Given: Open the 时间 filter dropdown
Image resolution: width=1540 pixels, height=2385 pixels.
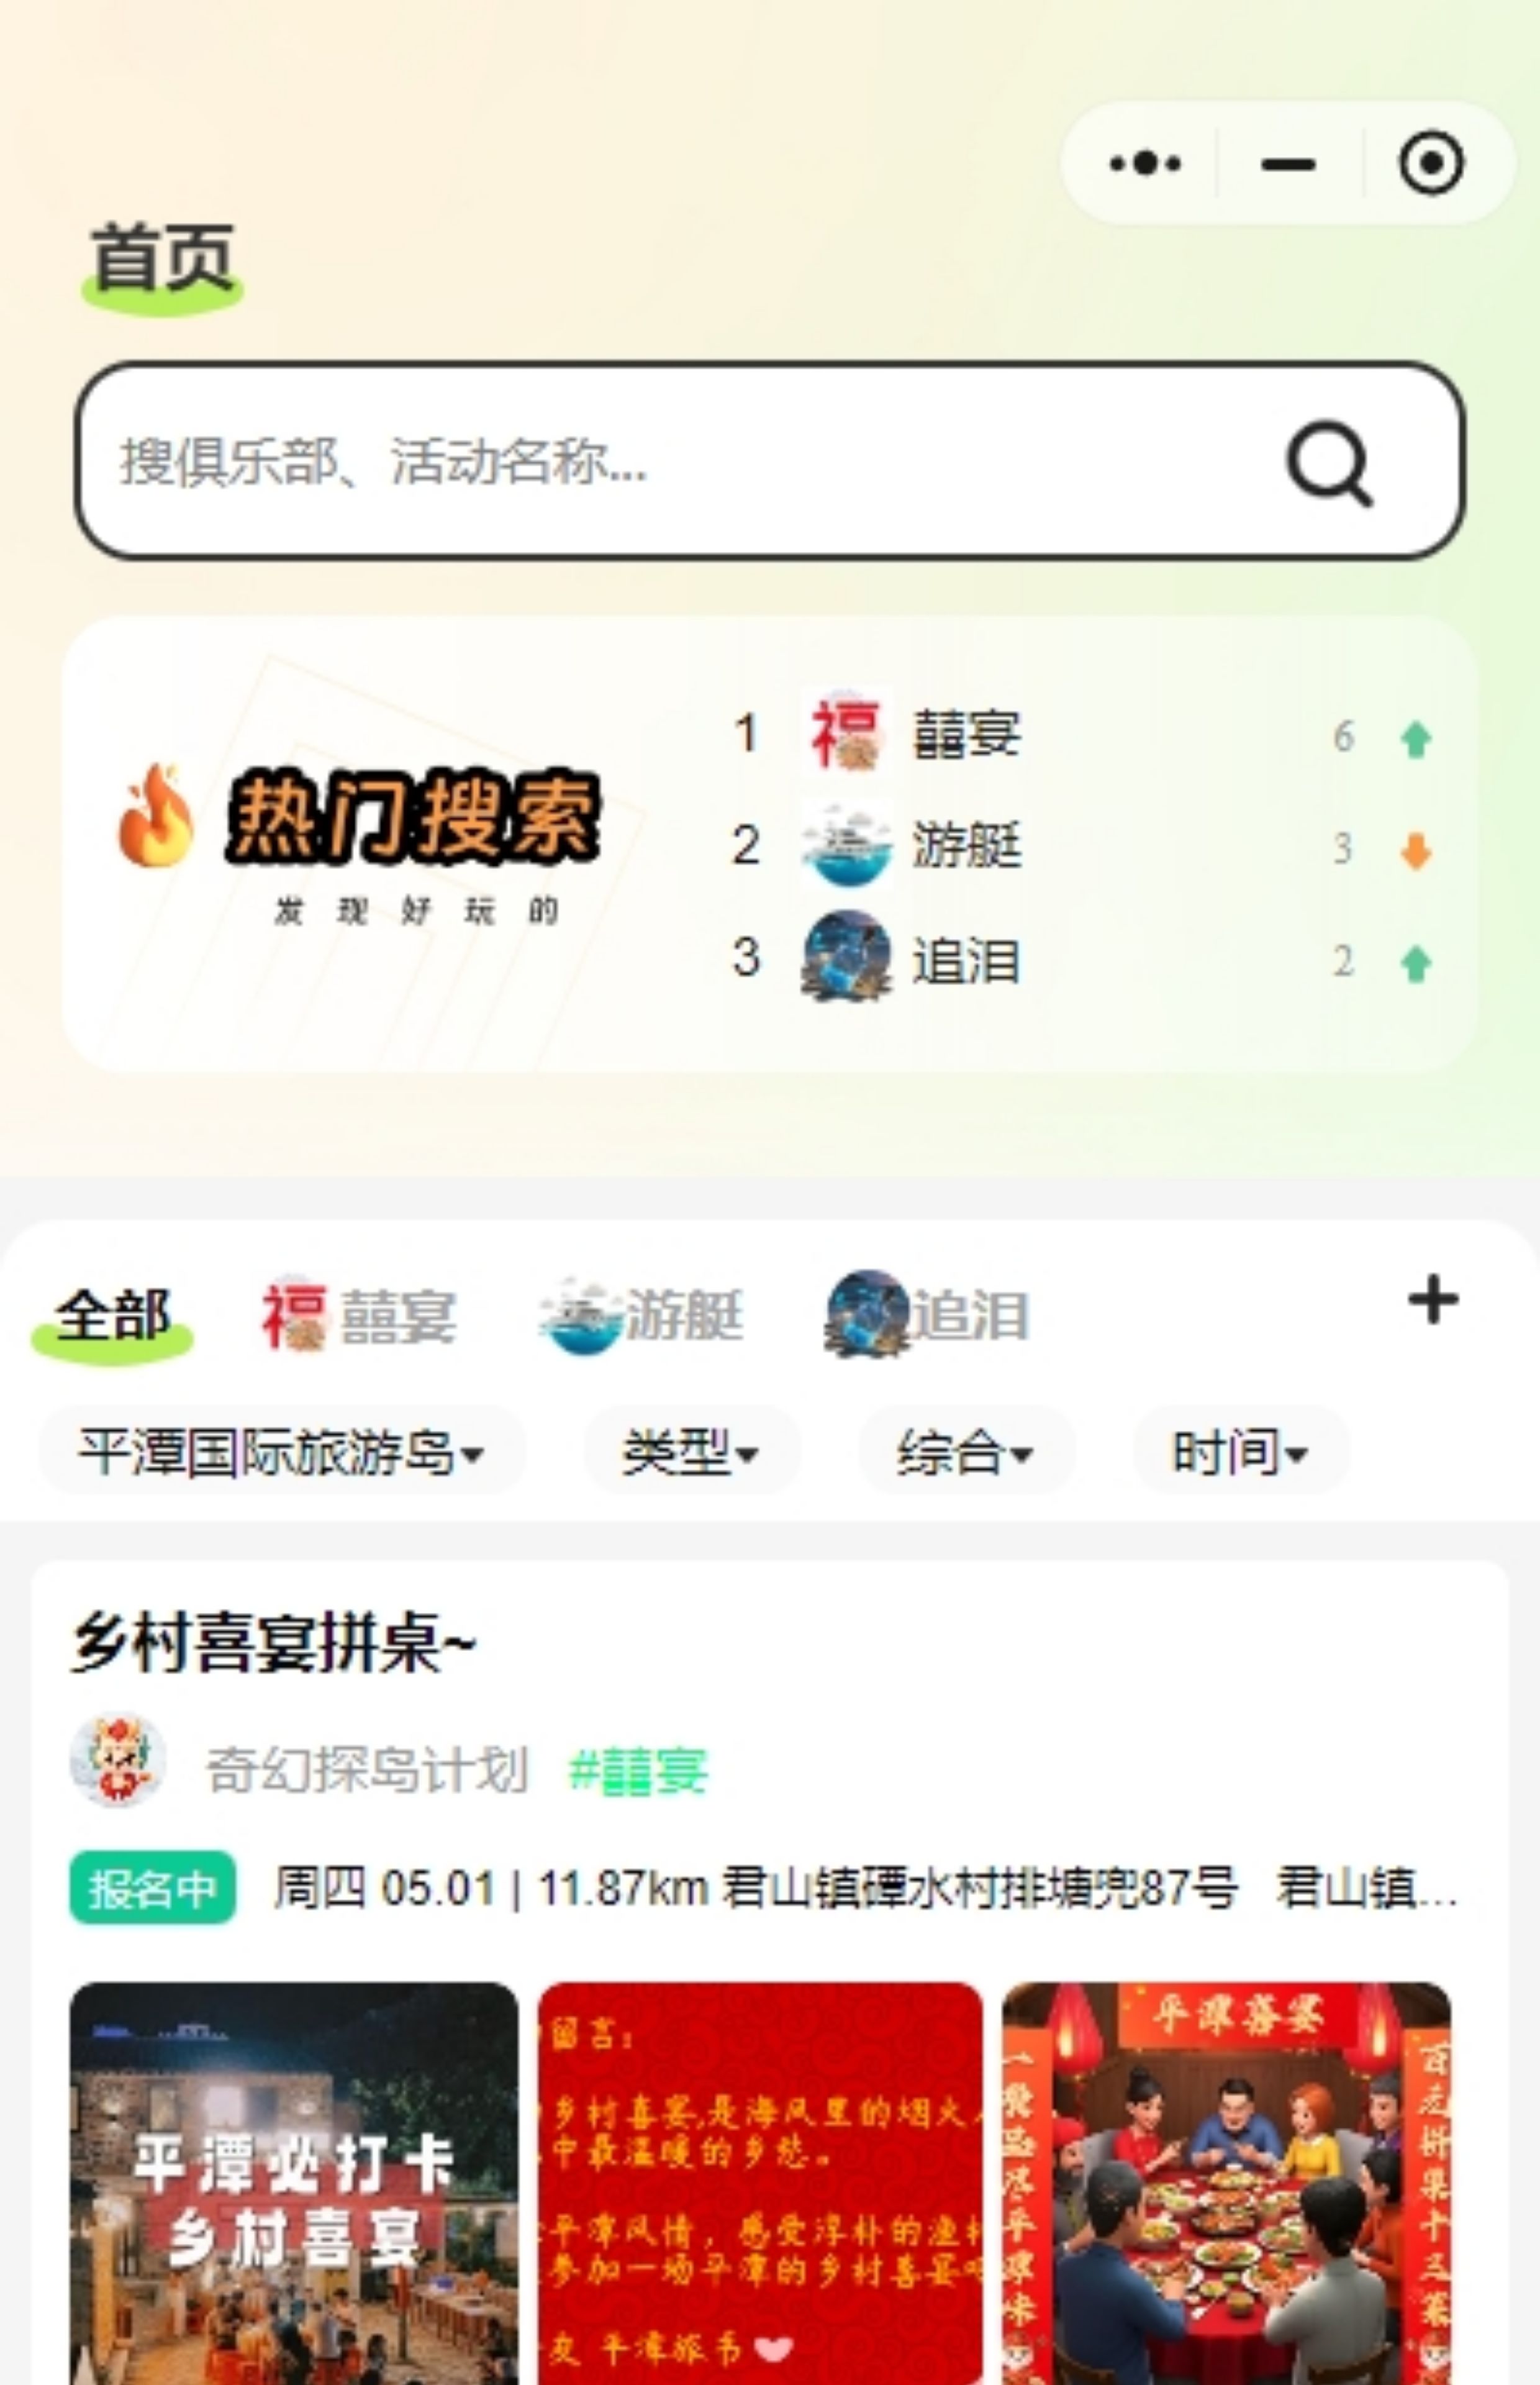Looking at the screenshot, I should click(1241, 1451).
